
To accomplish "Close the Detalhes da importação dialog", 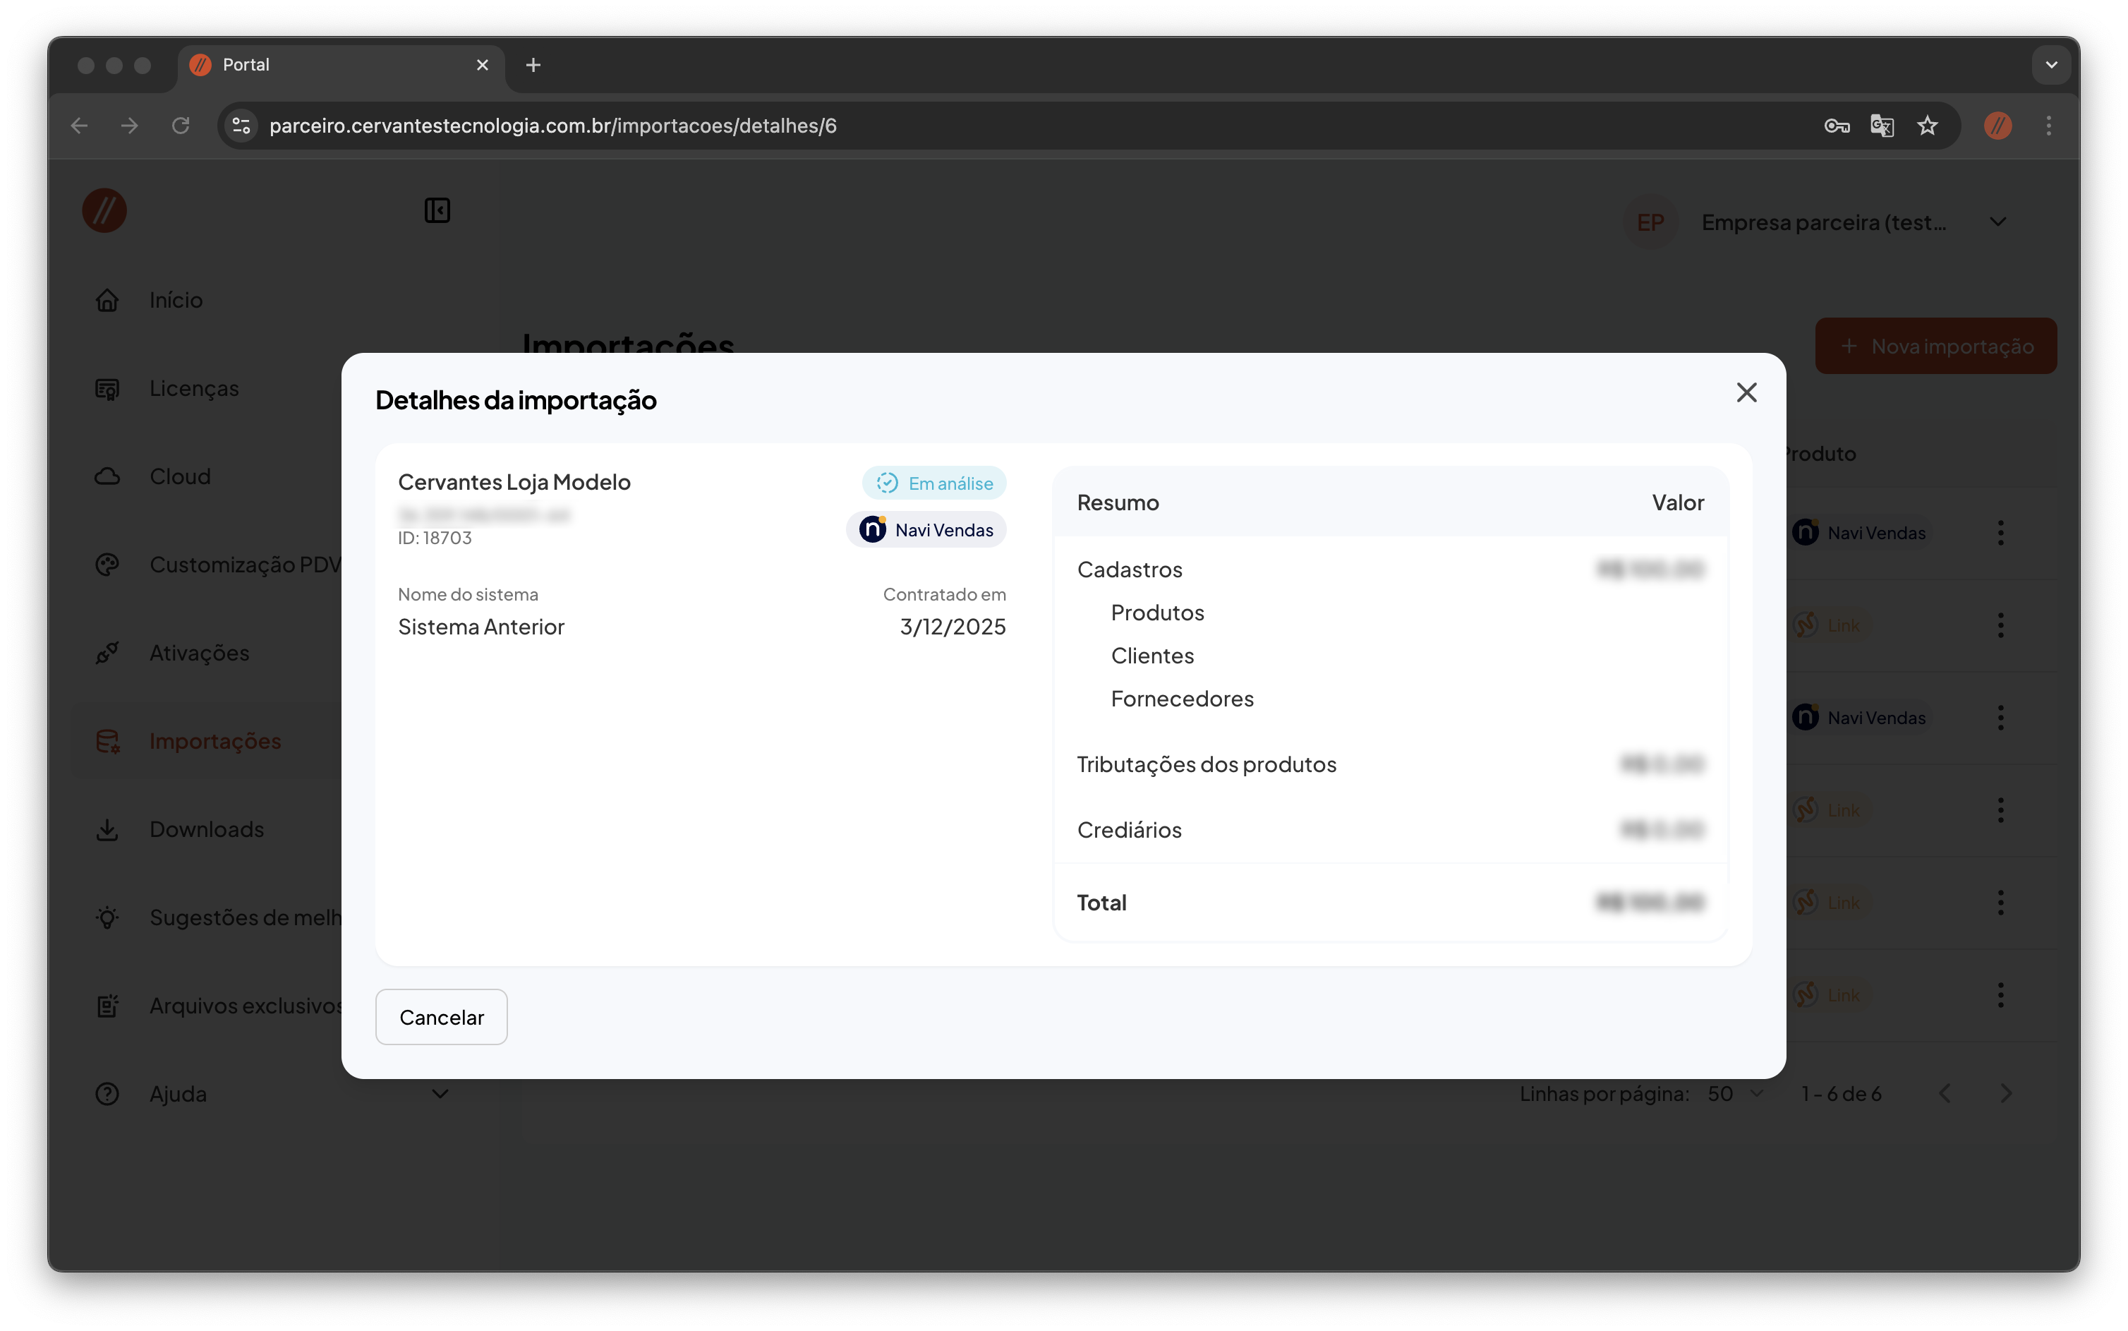I will [1746, 392].
